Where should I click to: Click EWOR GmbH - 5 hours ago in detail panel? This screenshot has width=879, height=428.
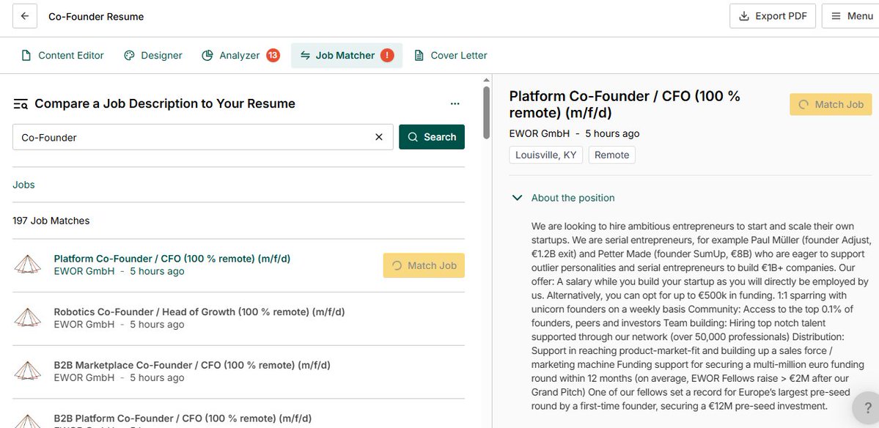574,134
